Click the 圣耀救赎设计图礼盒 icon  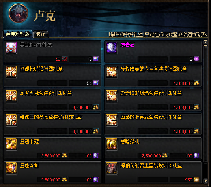point(11,72)
